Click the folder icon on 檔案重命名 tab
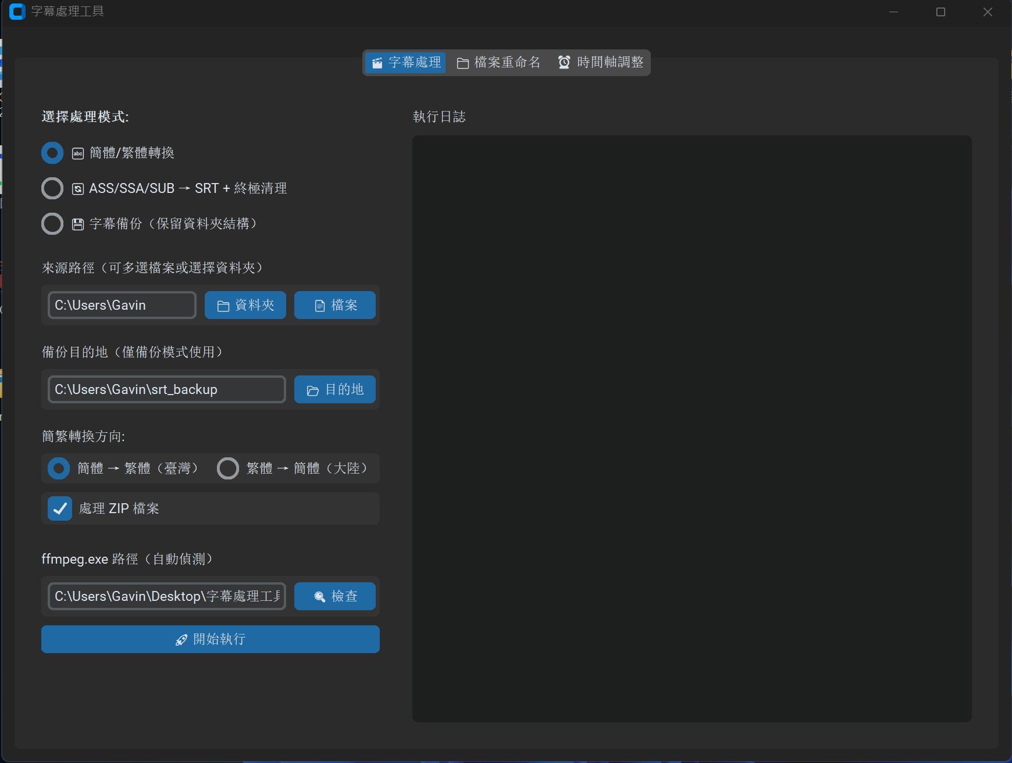The width and height of the screenshot is (1012, 763). (x=464, y=62)
